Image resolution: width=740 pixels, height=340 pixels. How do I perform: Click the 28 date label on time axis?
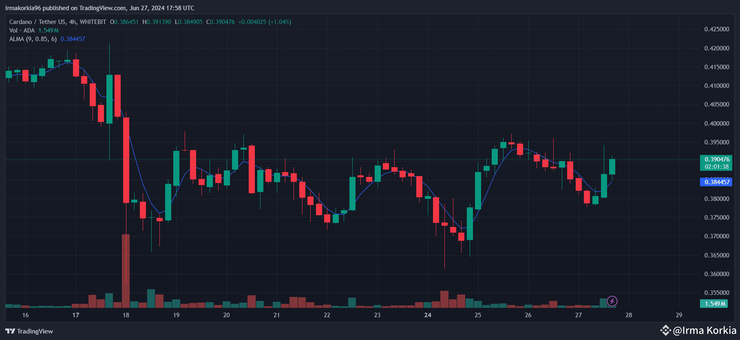[629, 315]
